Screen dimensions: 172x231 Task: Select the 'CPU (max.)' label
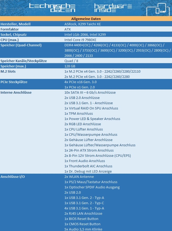9,40
